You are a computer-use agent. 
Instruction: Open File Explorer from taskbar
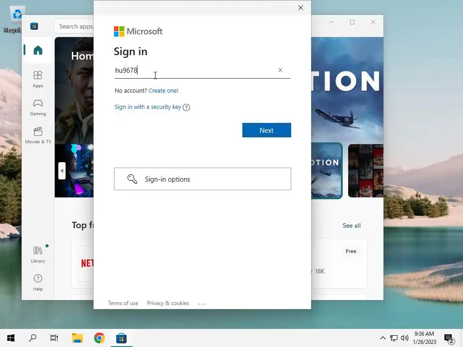click(x=77, y=338)
